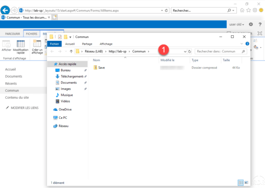
Task: Switch Explorer to details view icon
Action: pos(240,182)
